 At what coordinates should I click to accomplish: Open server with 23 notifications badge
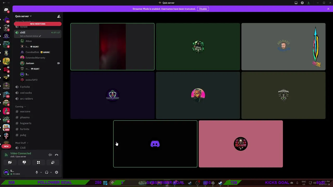point(6,111)
